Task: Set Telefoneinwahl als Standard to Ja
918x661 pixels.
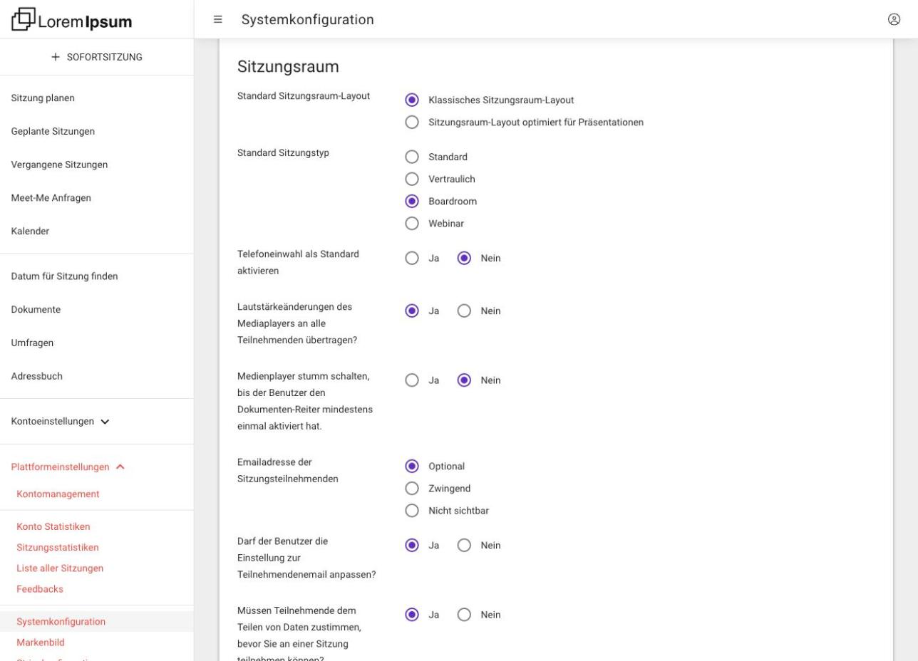Action: coord(411,258)
